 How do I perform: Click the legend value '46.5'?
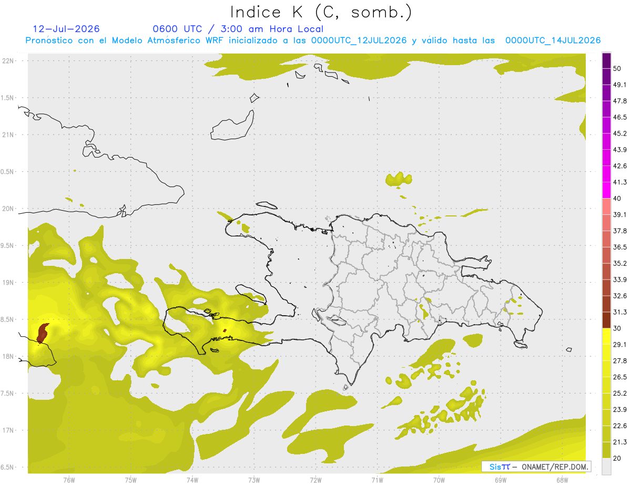pyautogui.click(x=620, y=117)
